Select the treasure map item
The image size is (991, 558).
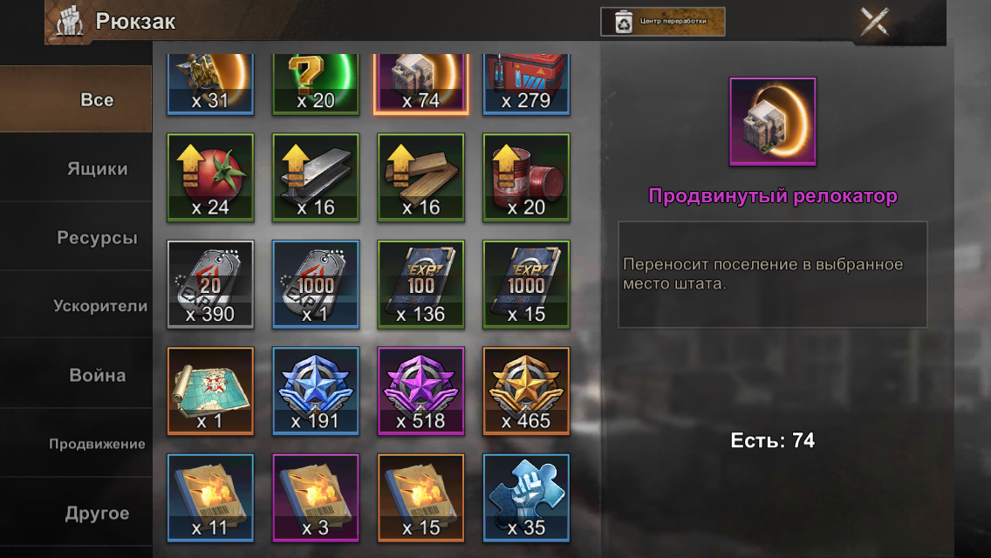[210, 391]
